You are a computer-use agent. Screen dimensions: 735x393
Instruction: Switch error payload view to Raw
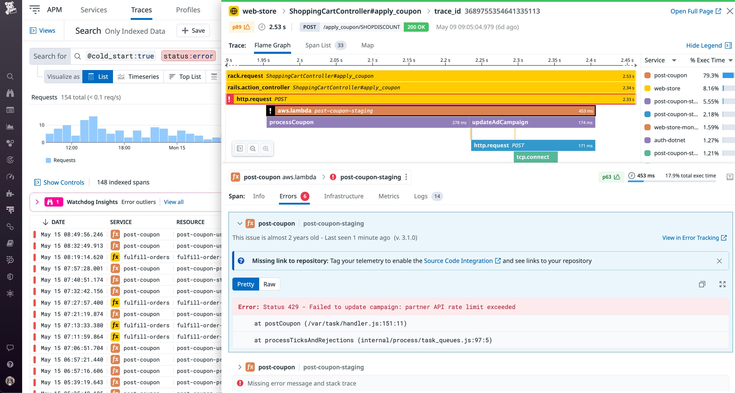tap(269, 284)
